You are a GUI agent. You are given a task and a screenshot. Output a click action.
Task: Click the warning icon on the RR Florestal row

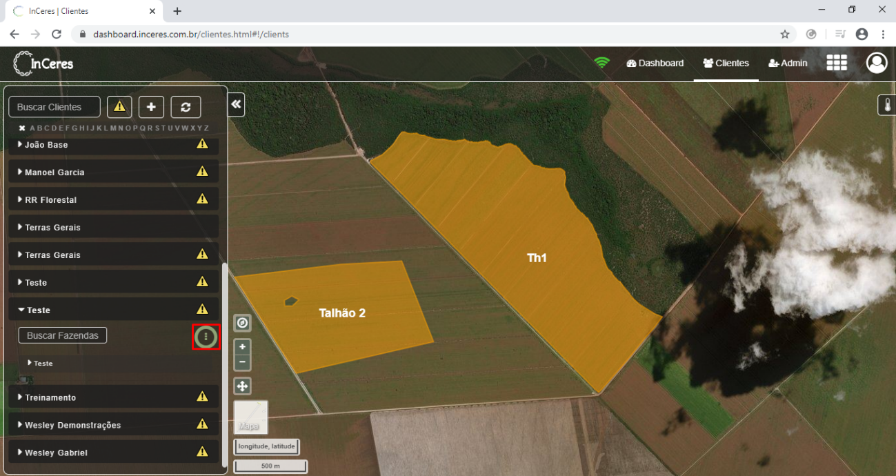click(202, 199)
